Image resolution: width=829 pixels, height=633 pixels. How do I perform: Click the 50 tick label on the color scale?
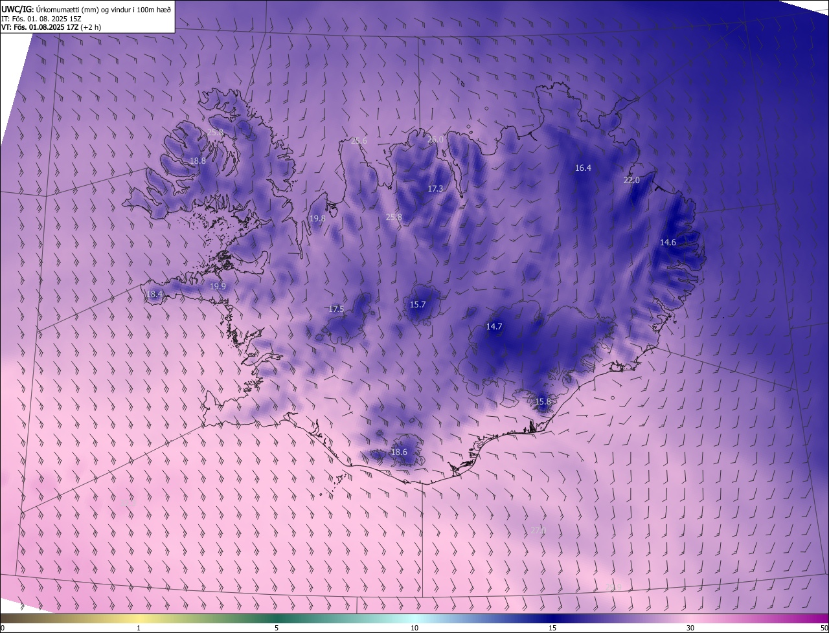(x=824, y=628)
